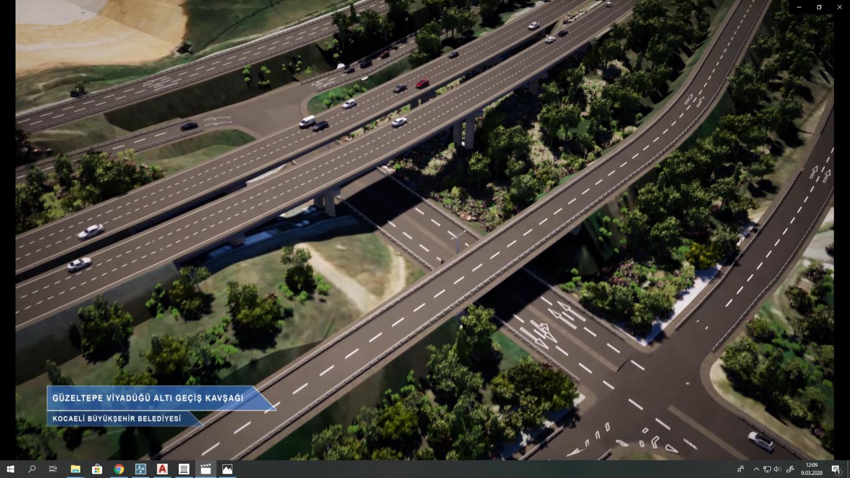Open the Windows Start menu
Image resolution: width=850 pixels, height=478 pixels.
click(11, 469)
